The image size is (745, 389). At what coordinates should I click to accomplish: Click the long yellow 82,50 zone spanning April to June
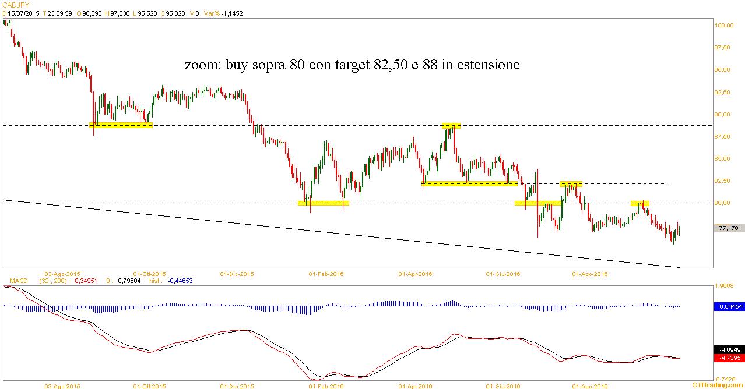pyautogui.click(x=469, y=184)
